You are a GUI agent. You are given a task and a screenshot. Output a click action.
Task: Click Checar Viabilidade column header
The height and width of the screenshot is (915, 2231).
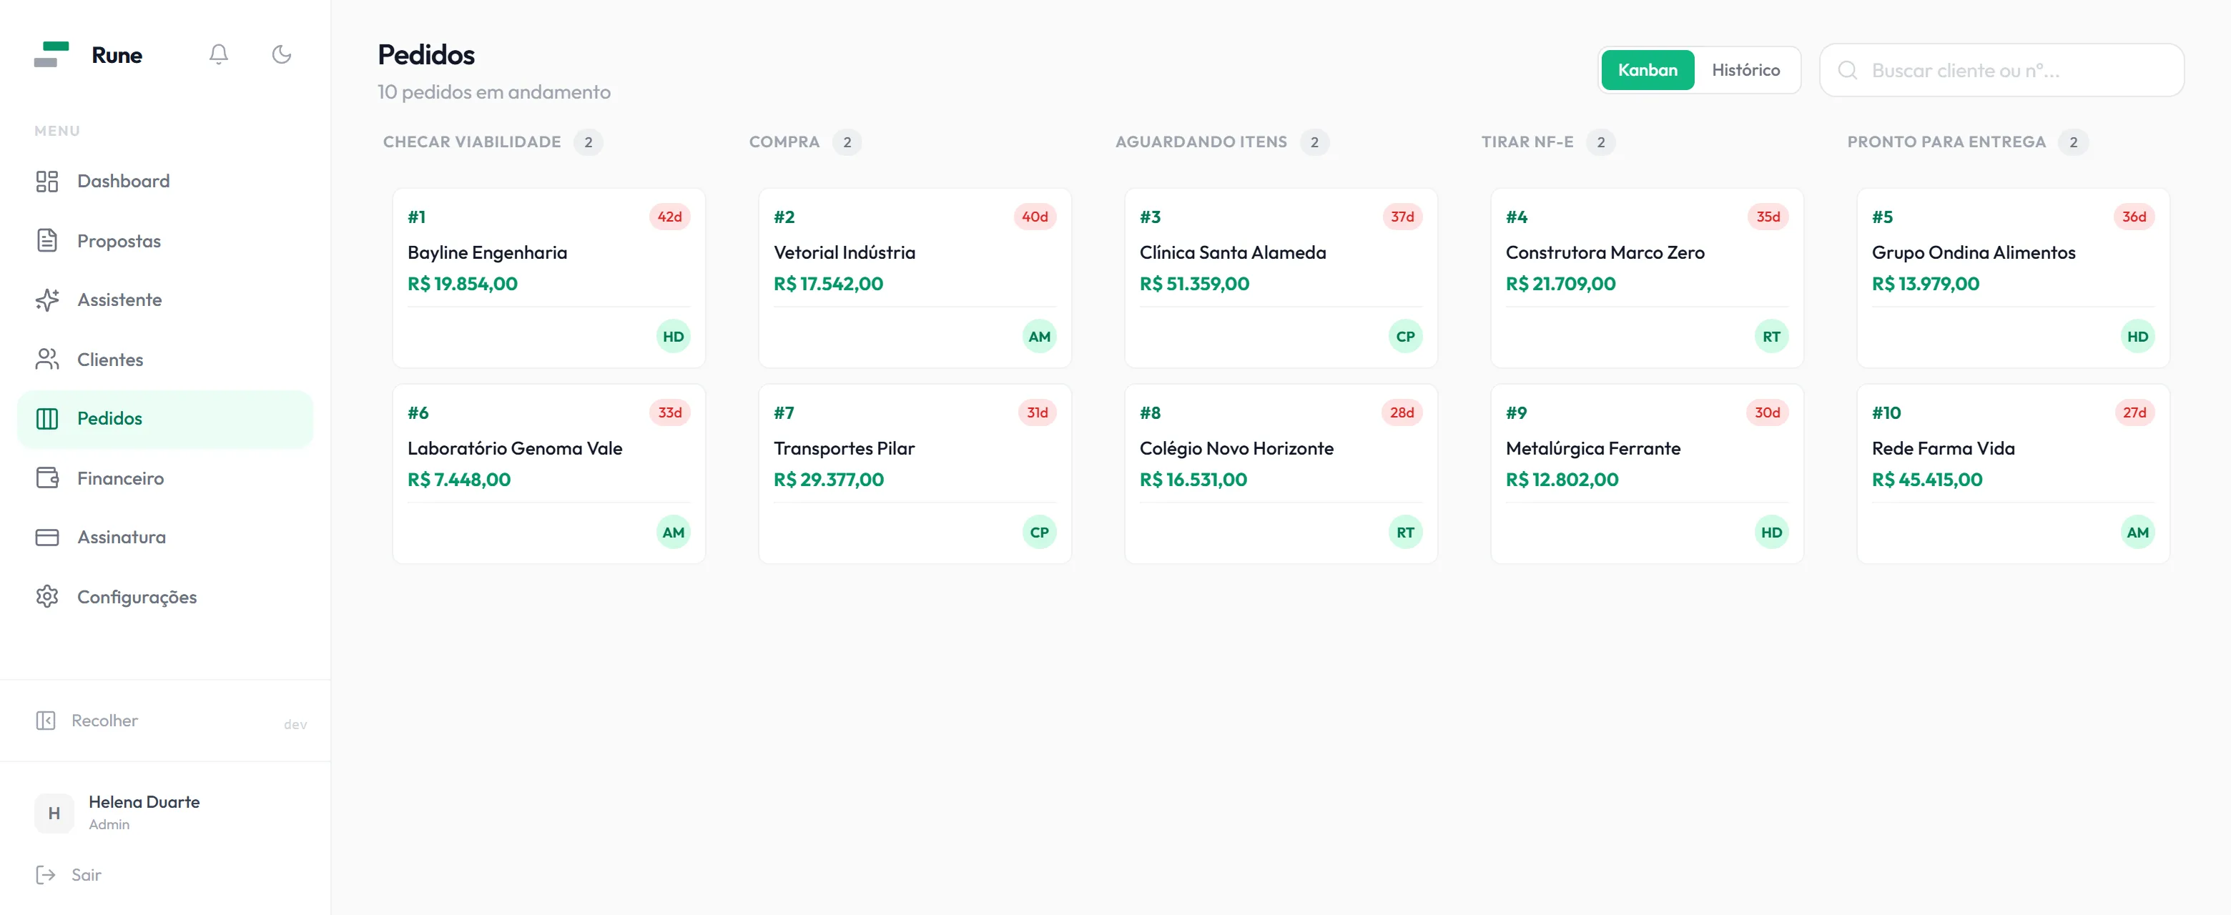coord(472,142)
